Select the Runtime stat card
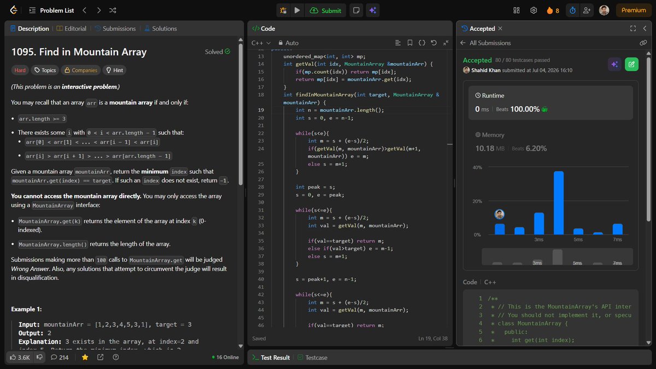Viewport: 656px width, 369px height. pos(550,103)
